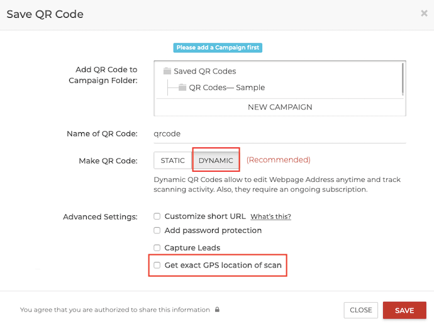Viewport: 434px width, 326px height.
Task: Click the Please add a Campaign first badge
Action: pos(218,48)
